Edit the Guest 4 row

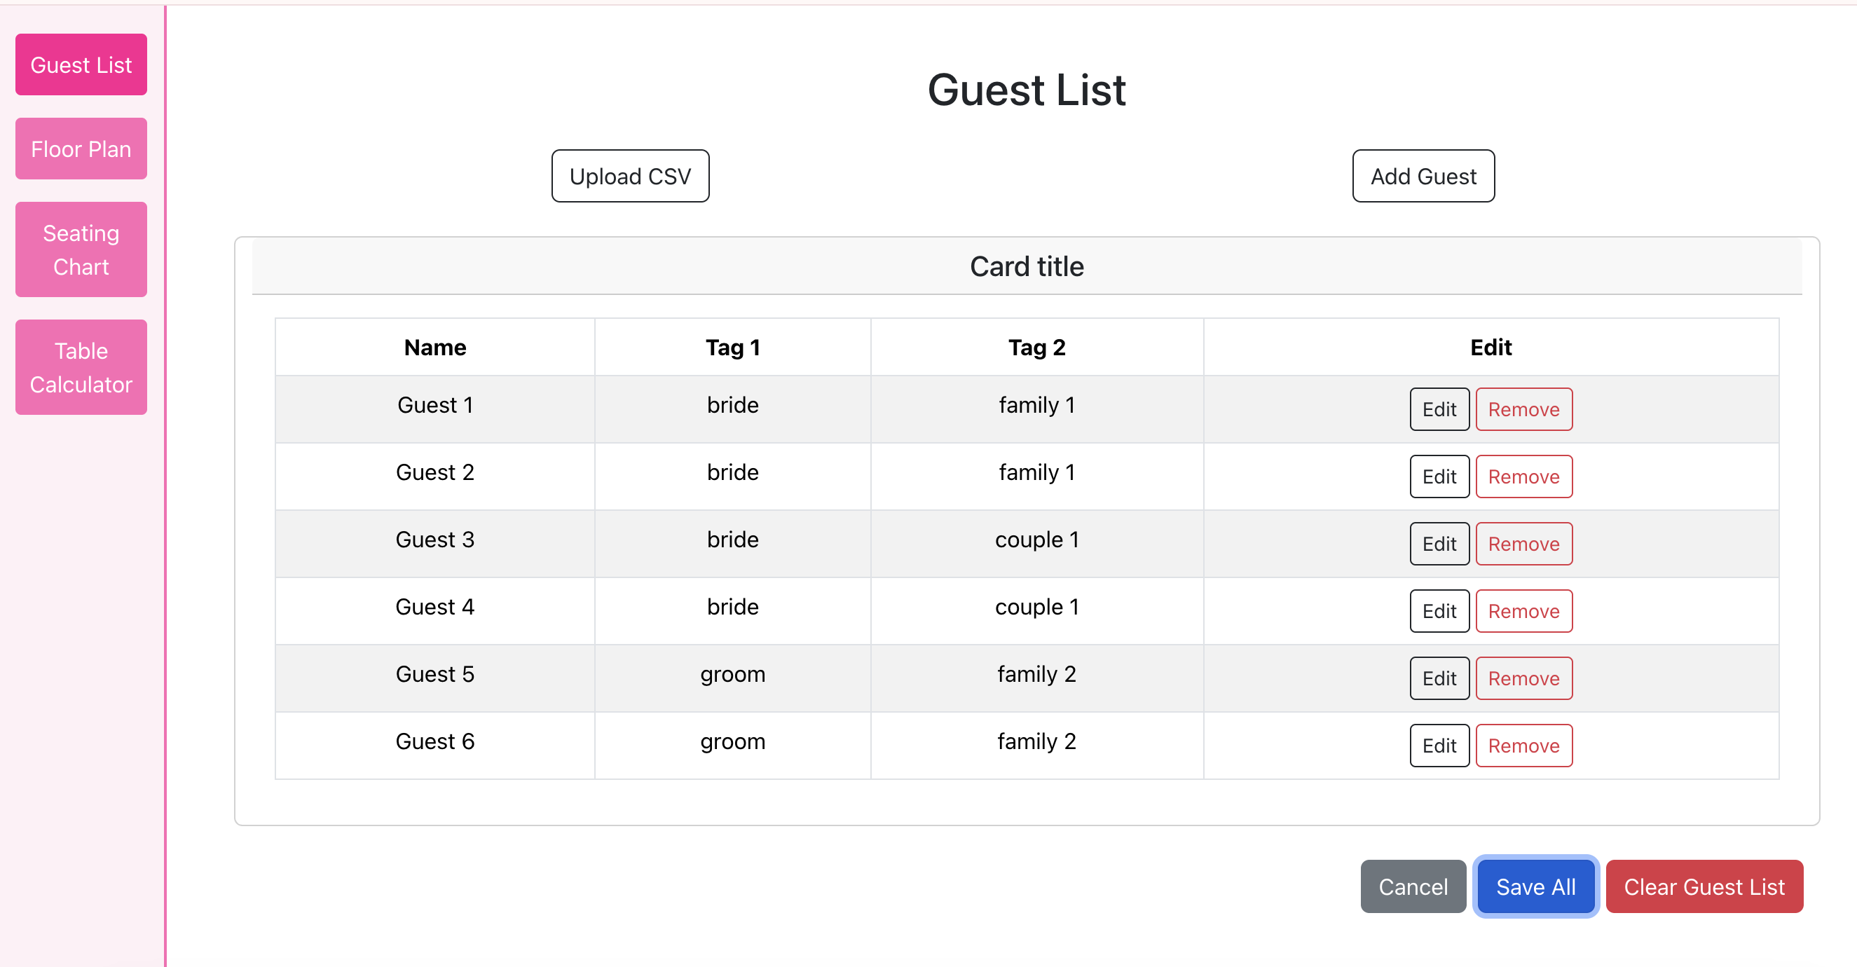coord(1439,611)
